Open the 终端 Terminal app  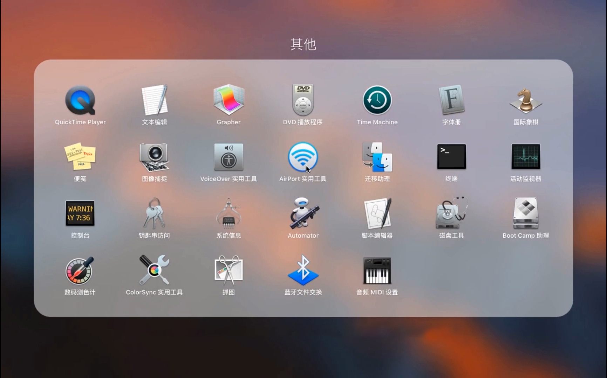click(451, 157)
